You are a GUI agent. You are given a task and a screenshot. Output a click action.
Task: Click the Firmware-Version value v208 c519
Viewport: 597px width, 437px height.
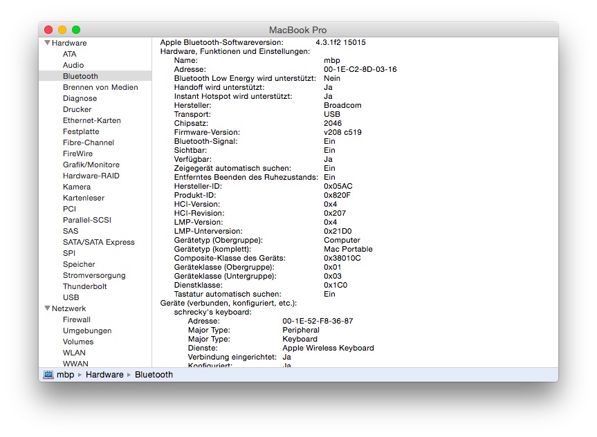coord(342,132)
